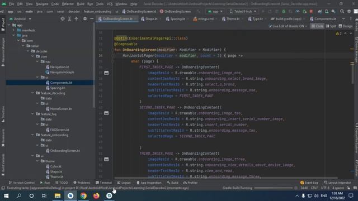Image resolution: width=358 pixels, height=201 pixels.
Task: Open Chrome from the taskbar
Action: pos(83,196)
